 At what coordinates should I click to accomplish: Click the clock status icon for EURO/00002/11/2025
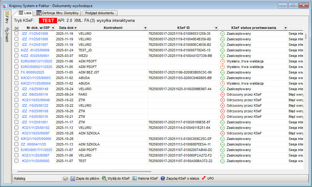[223, 67]
